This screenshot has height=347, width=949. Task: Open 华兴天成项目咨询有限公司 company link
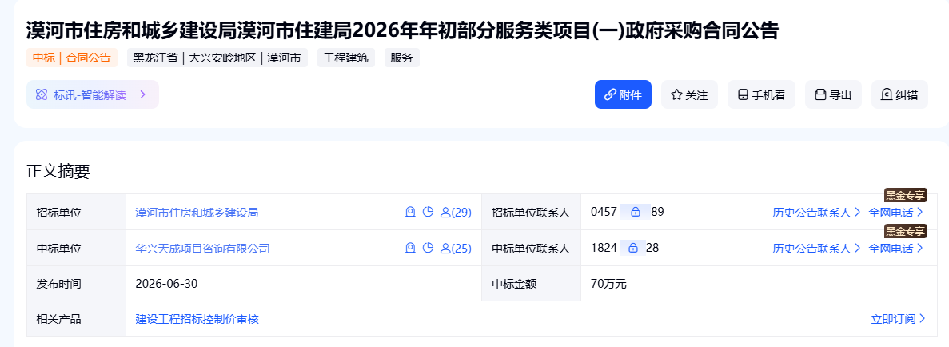tap(203, 249)
